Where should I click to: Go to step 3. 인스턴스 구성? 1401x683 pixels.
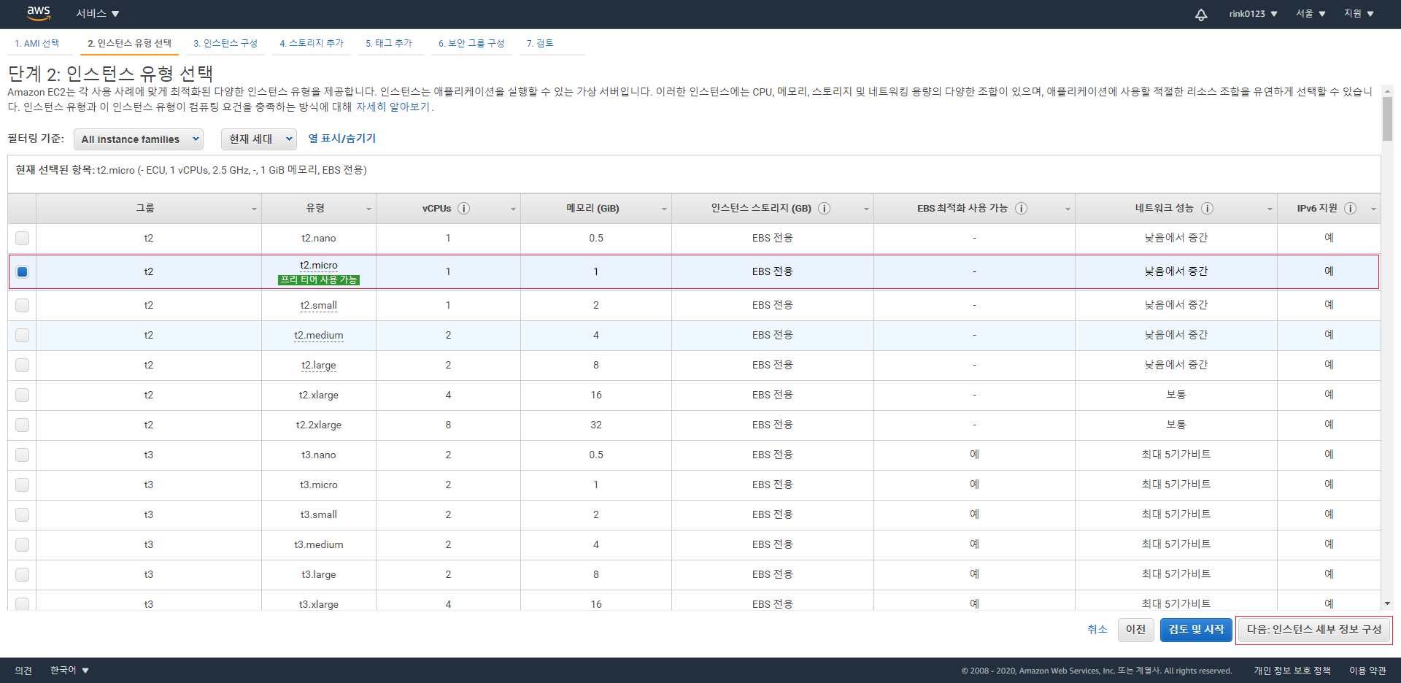[x=225, y=43]
